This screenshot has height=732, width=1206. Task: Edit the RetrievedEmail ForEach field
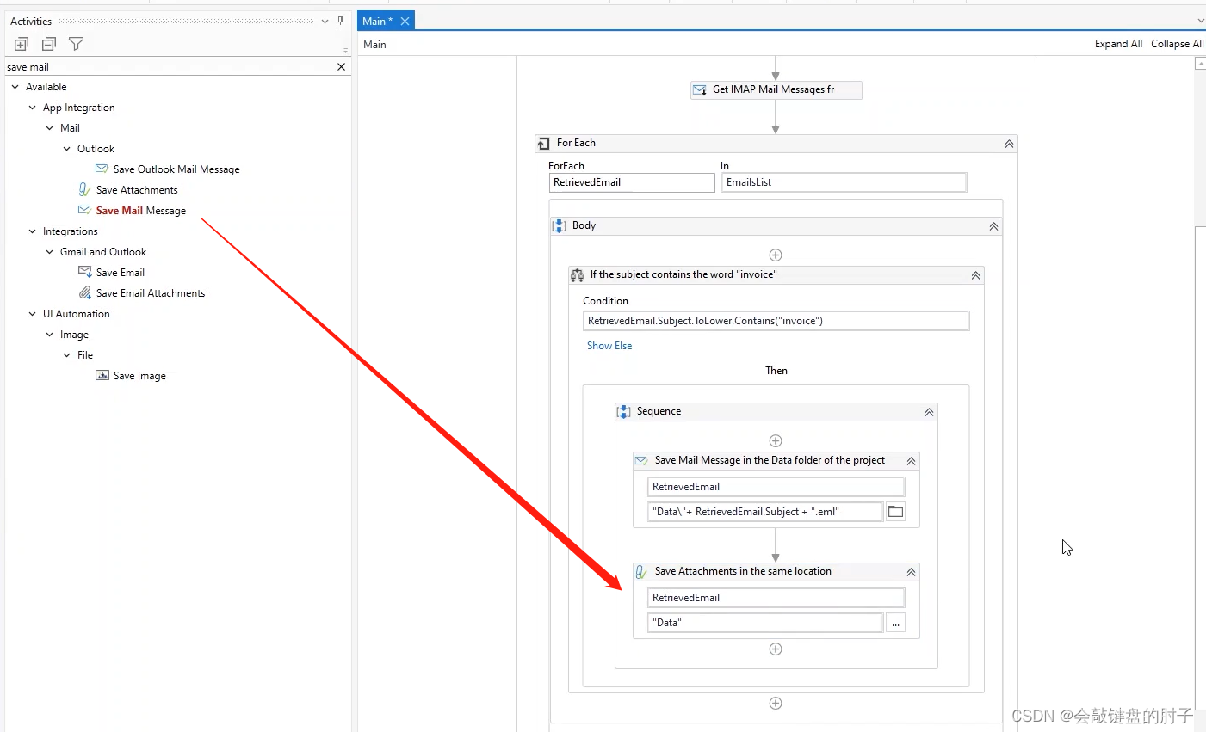click(x=632, y=182)
